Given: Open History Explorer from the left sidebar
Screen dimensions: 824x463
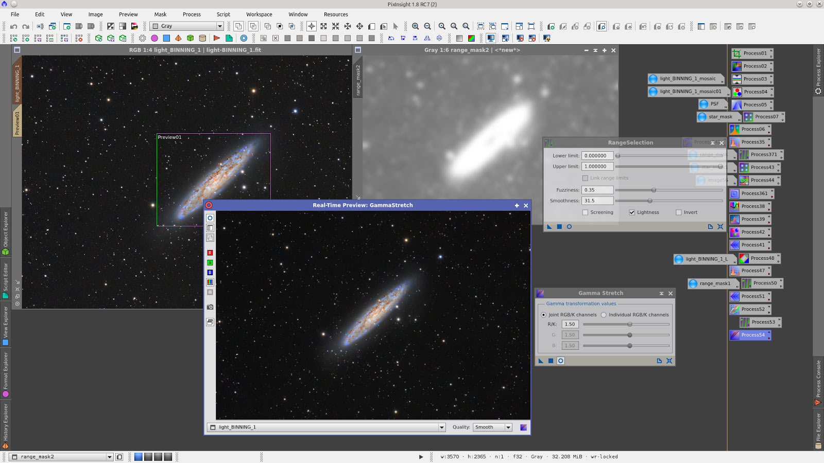Looking at the screenshot, I should pyautogui.click(x=6, y=421).
